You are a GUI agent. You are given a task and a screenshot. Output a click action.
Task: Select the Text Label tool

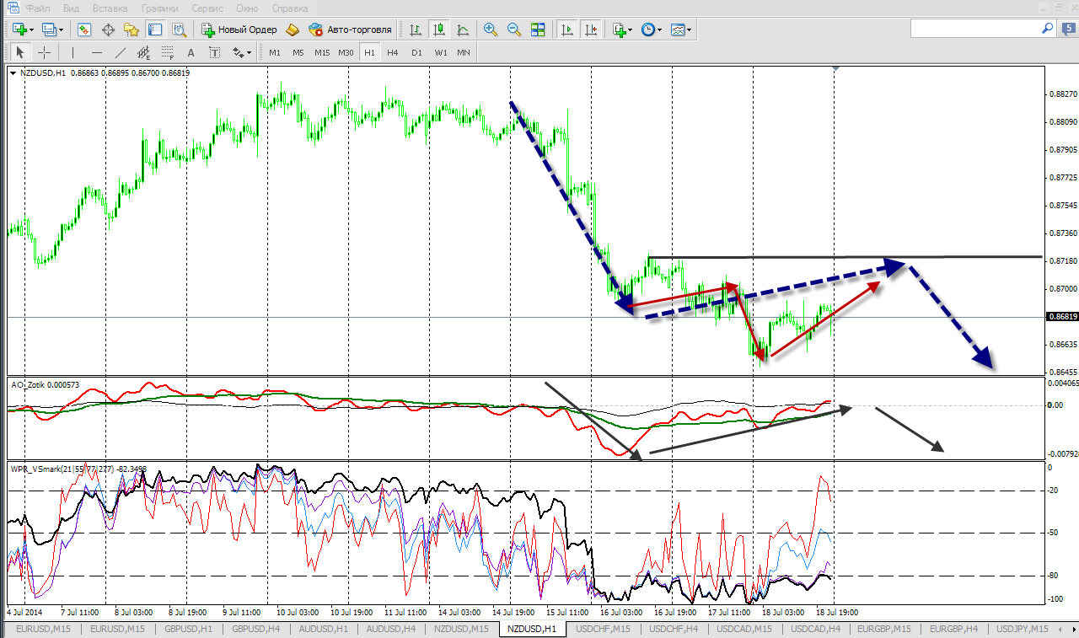click(215, 52)
